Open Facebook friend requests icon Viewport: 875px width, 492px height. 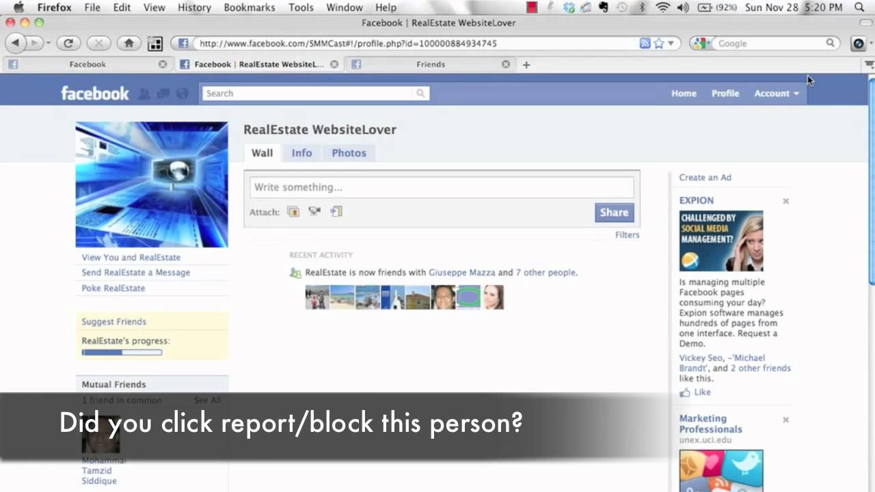(x=144, y=94)
